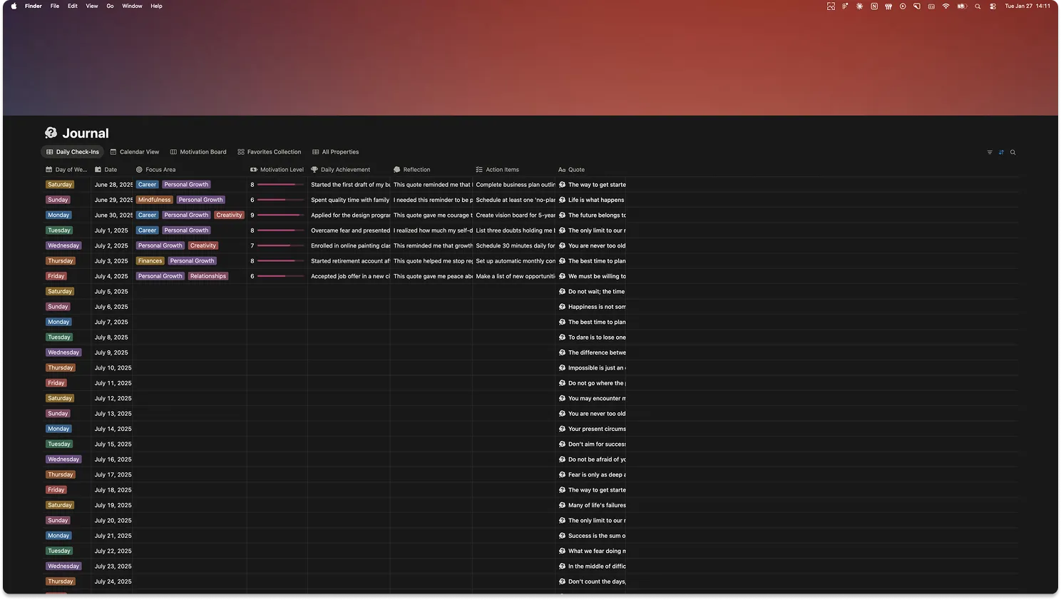Image resolution: width=1061 pixels, height=600 pixels.
Task: Switch to the Calendar View tab
Action: tap(135, 152)
